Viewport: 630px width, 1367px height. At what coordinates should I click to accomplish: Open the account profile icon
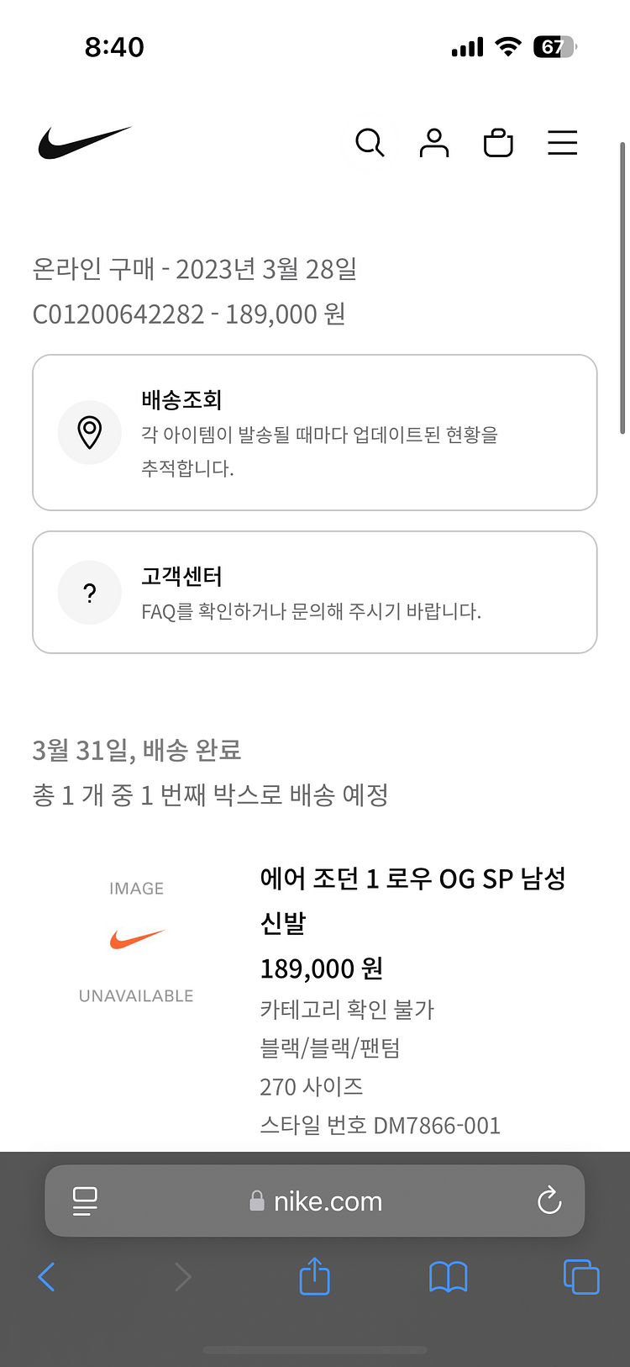(x=434, y=143)
